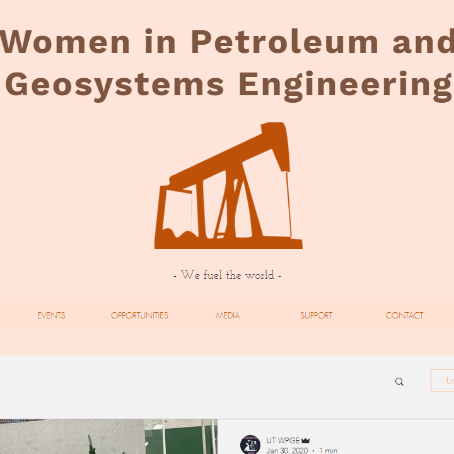Open the blog post thumbnail image
The height and width of the screenshot is (454, 454).
pyautogui.click(x=108, y=436)
